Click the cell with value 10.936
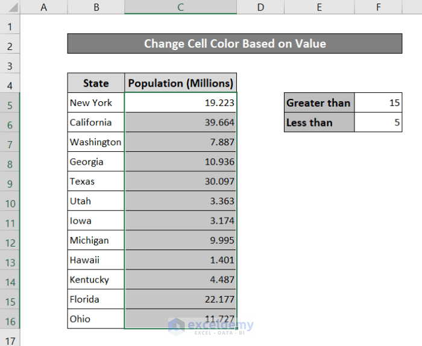Viewport: 422px width, 346px height. click(x=181, y=162)
